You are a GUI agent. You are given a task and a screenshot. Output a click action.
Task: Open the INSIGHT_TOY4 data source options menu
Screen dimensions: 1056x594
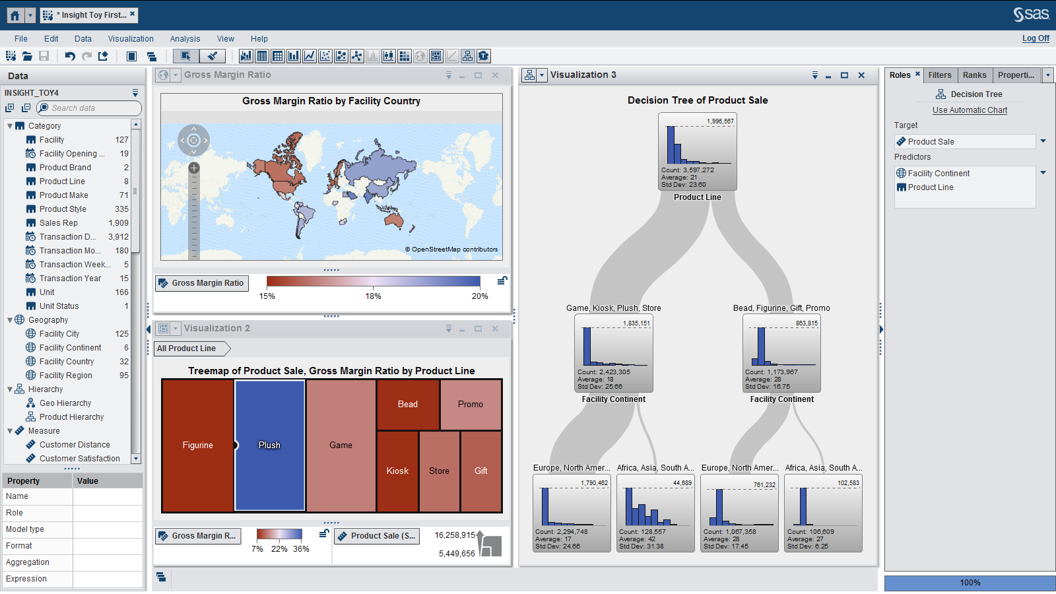point(135,93)
